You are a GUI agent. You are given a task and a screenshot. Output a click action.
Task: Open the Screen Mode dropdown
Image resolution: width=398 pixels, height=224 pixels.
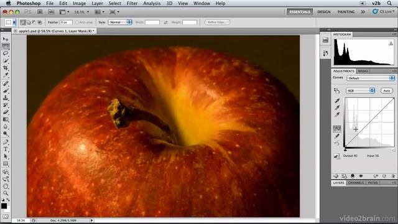point(114,12)
